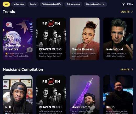Open the Isaiah Good profile card

tap(118, 39)
